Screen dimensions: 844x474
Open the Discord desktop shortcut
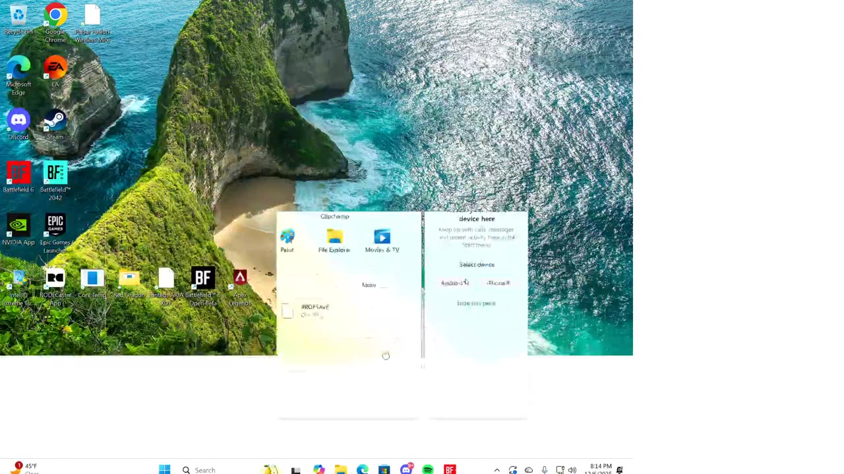click(18, 125)
